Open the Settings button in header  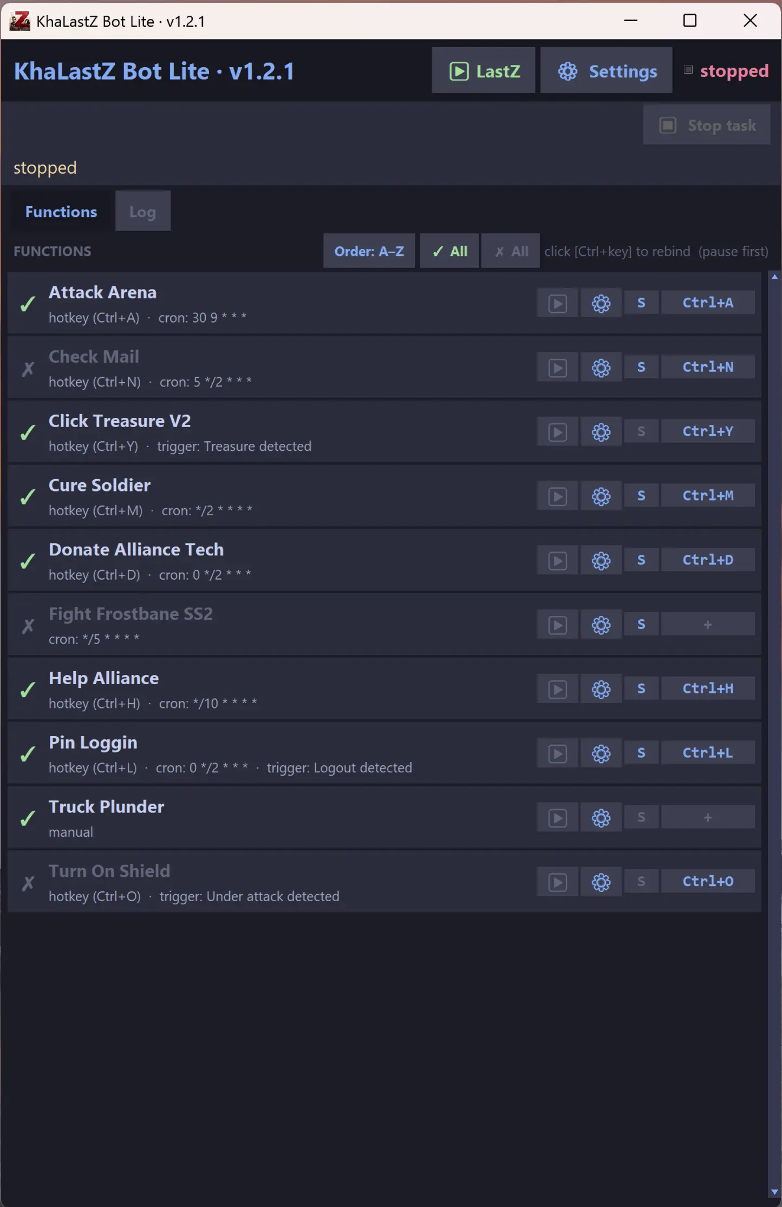606,70
